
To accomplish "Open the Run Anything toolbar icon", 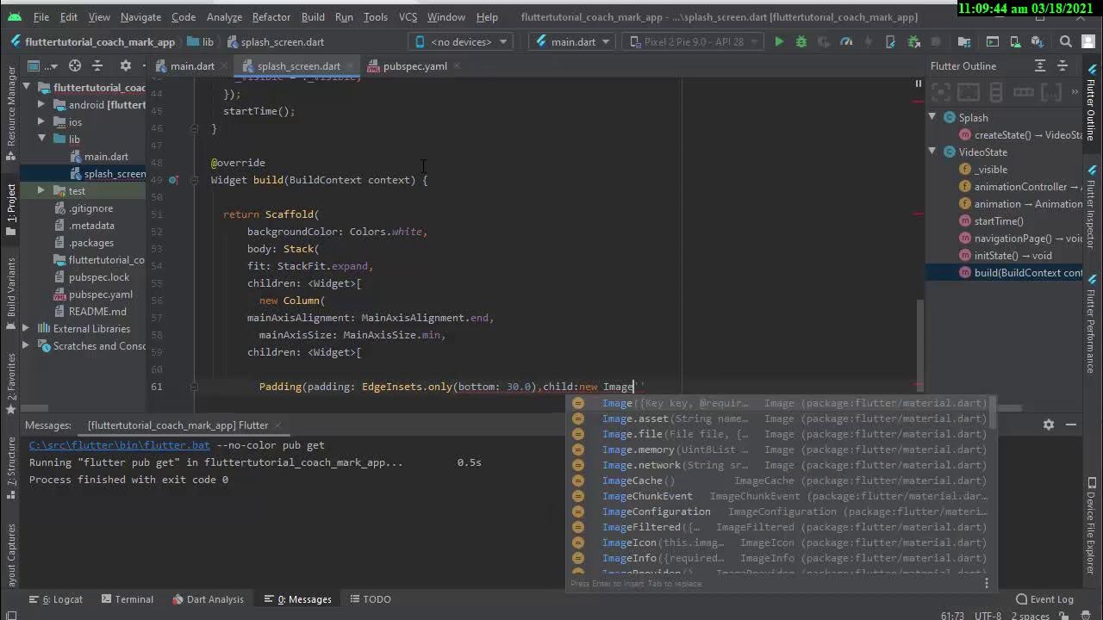I will pos(993,41).
